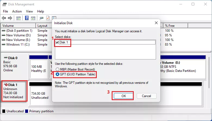212x121 pixels.
Task: Open the Action menu
Action: point(17,11)
